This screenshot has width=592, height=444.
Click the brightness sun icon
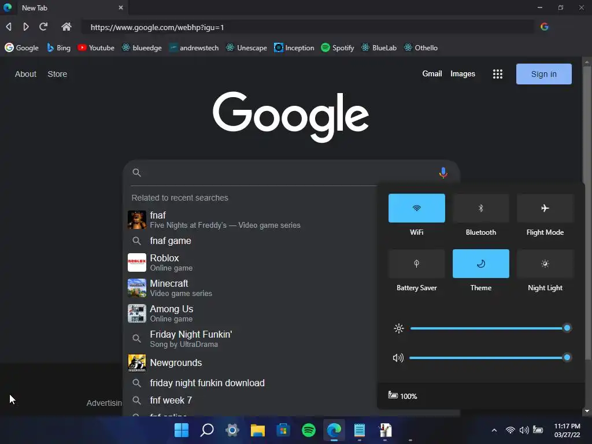pyautogui.click(x=399, y=328)
